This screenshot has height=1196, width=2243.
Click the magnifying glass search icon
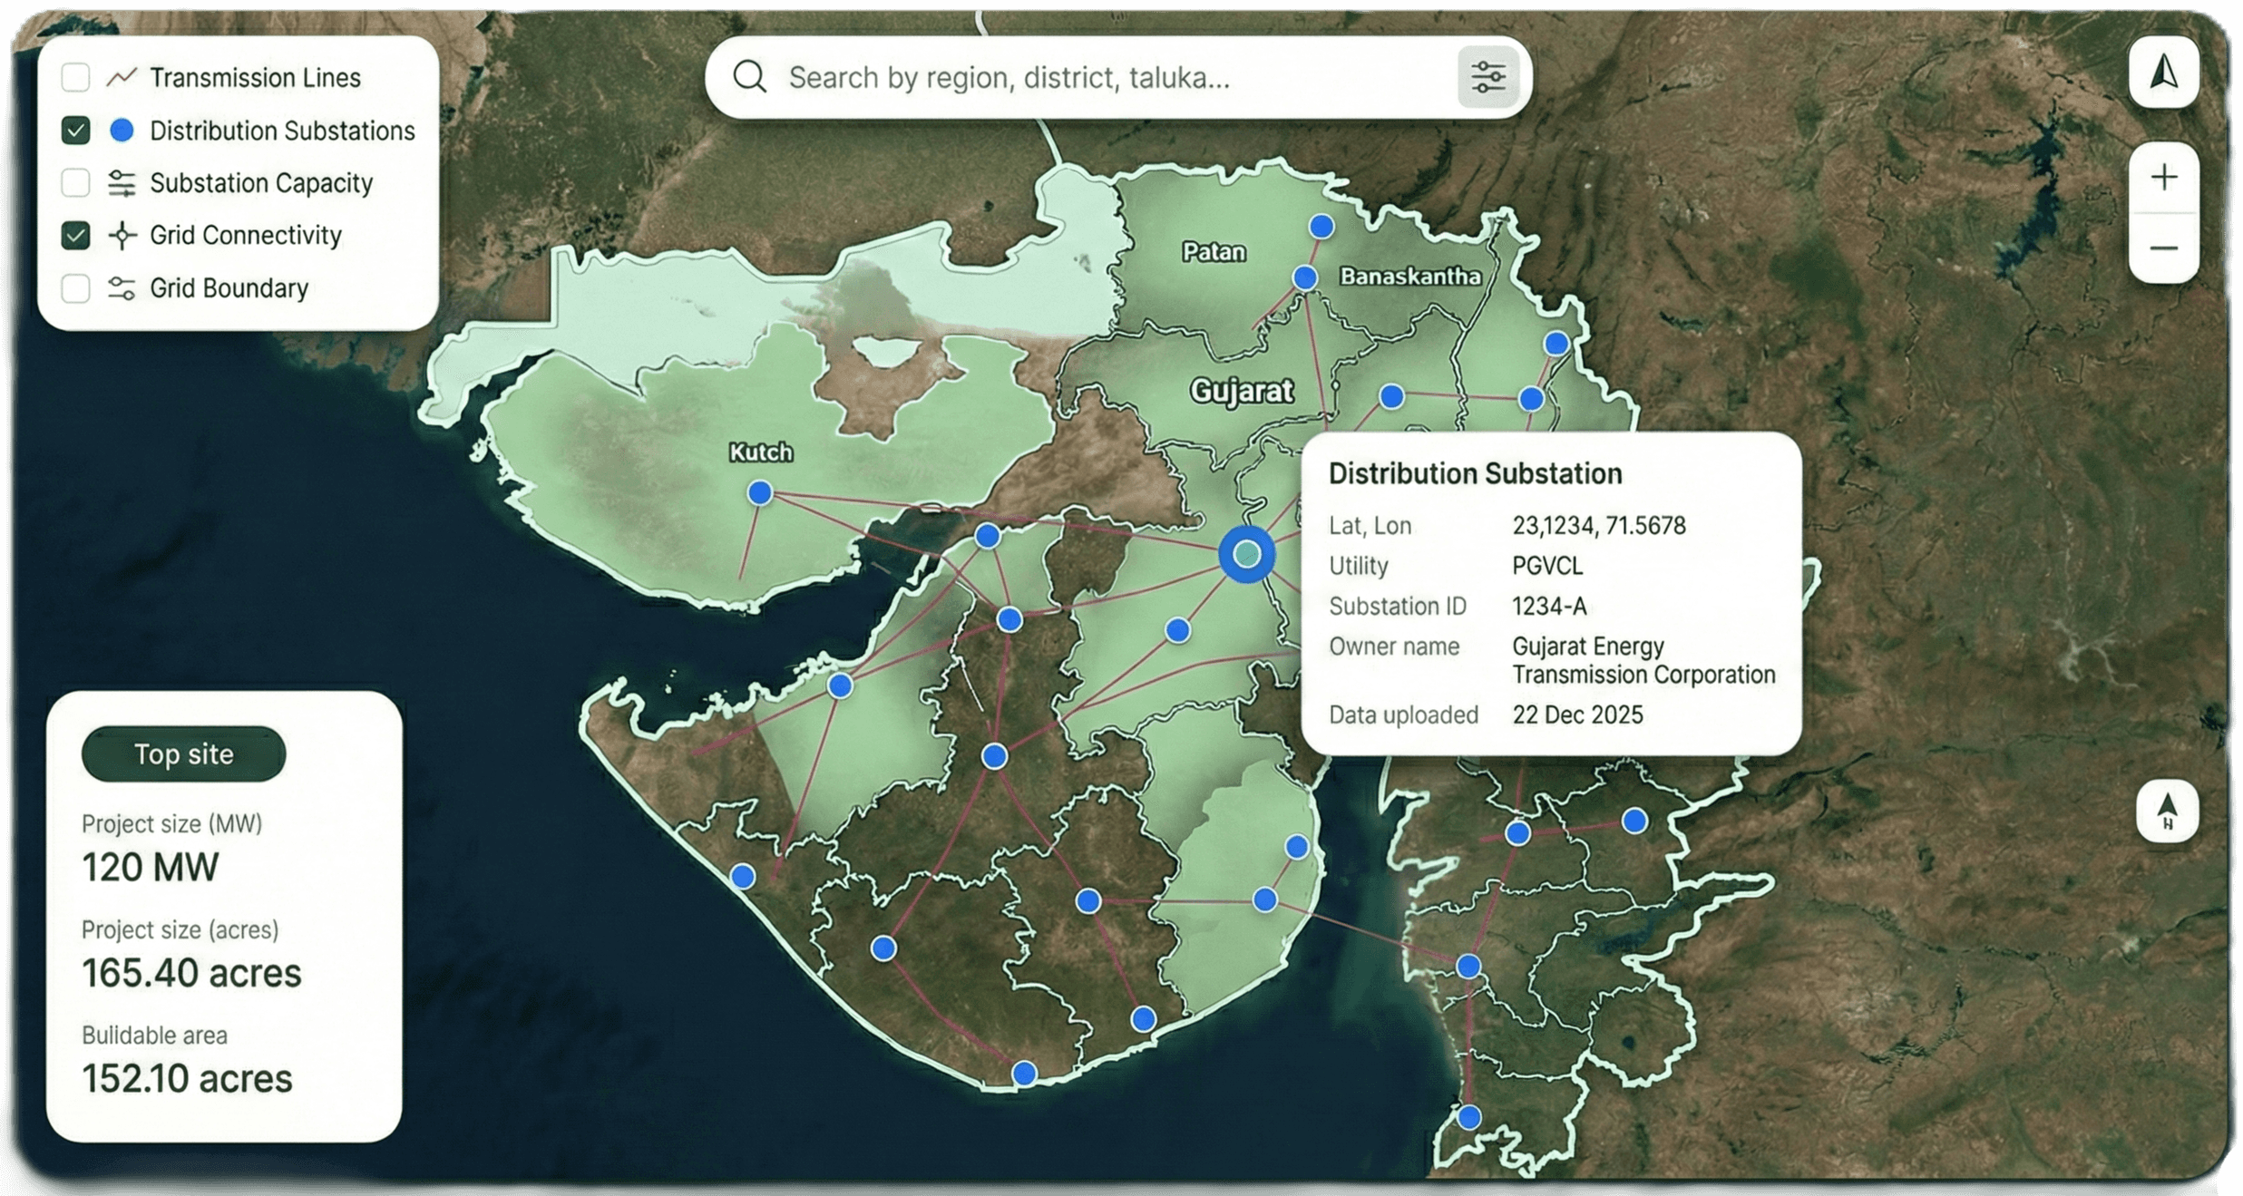tap(750, 77)
